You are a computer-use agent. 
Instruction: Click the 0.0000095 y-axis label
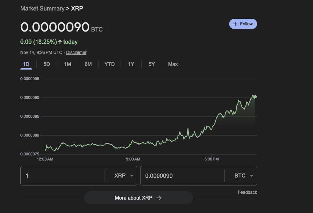30,79
